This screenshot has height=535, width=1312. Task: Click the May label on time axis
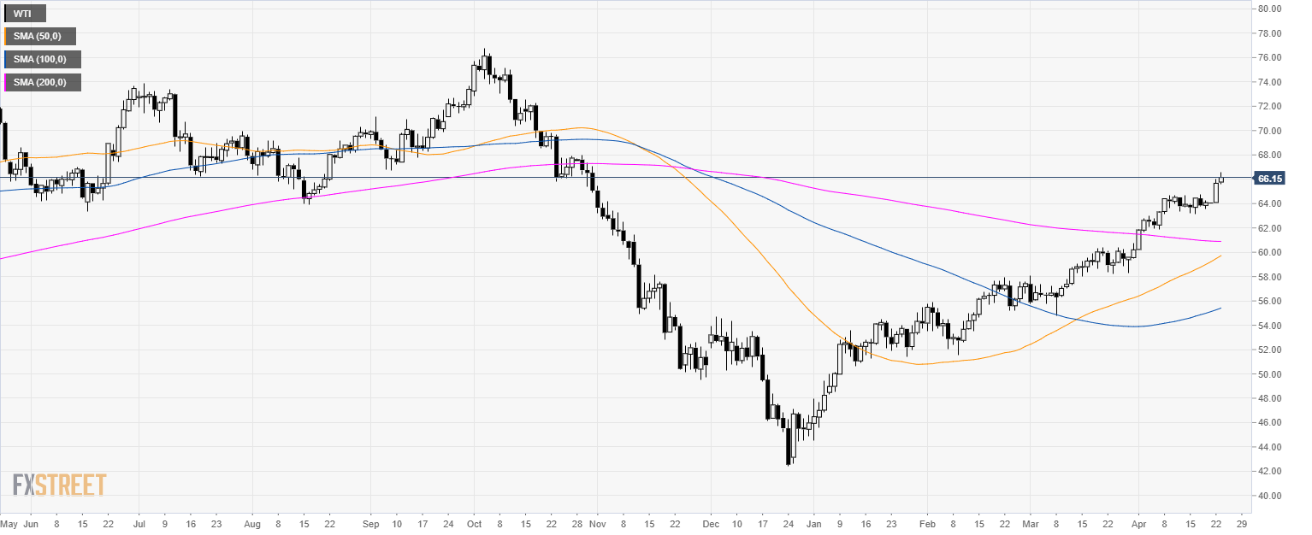[x=9, y=523]
